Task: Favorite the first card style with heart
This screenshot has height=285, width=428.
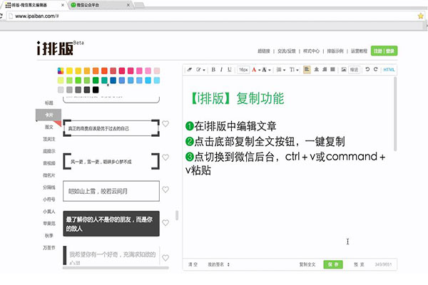Action: 165,124
